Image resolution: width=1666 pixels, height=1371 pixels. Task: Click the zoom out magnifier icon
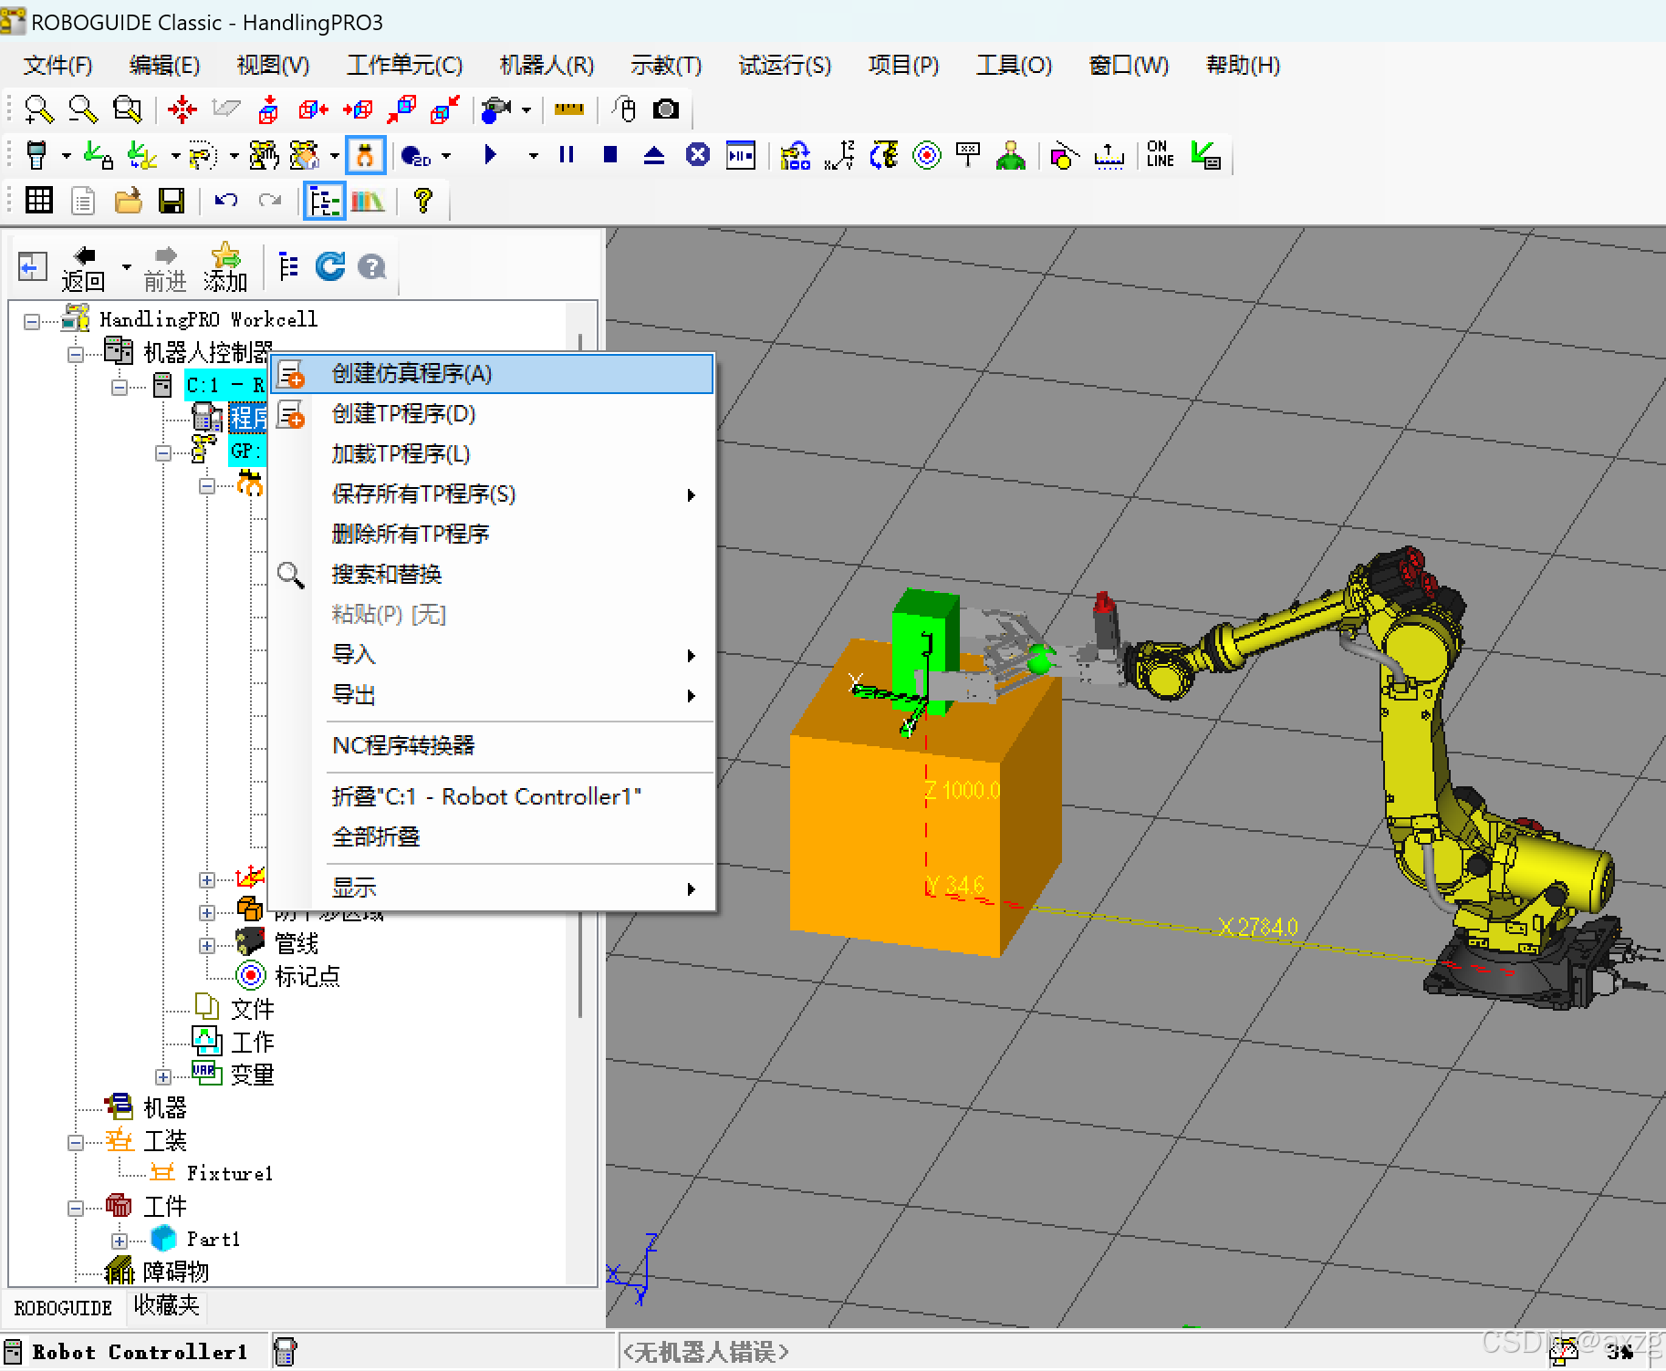pyautogui.click(x=83, y=109)
